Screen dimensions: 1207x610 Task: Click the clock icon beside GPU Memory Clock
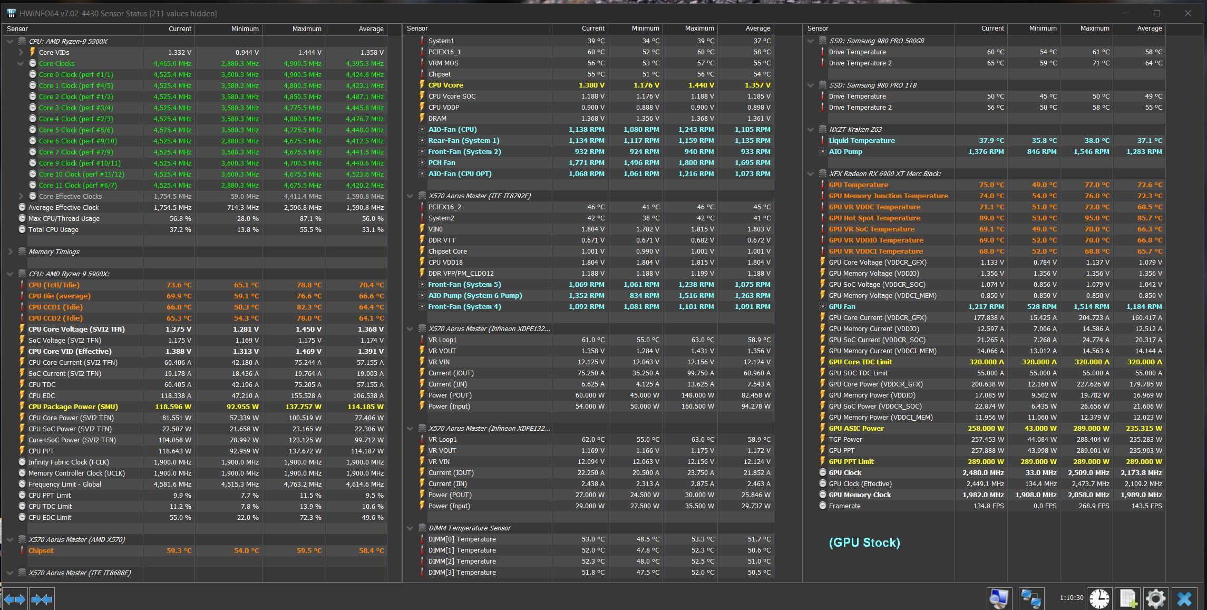coord(822,495)
